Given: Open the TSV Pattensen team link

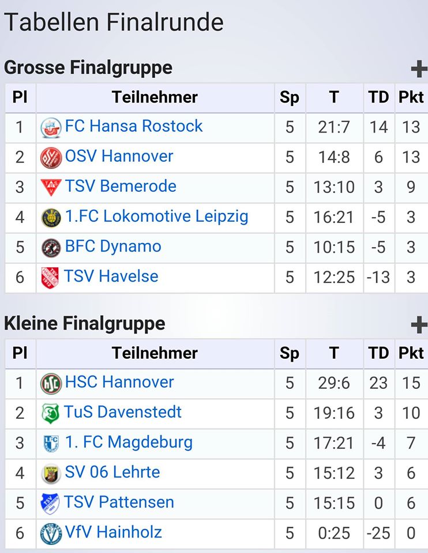Looking at the screenshot, I should click(119, 502).
